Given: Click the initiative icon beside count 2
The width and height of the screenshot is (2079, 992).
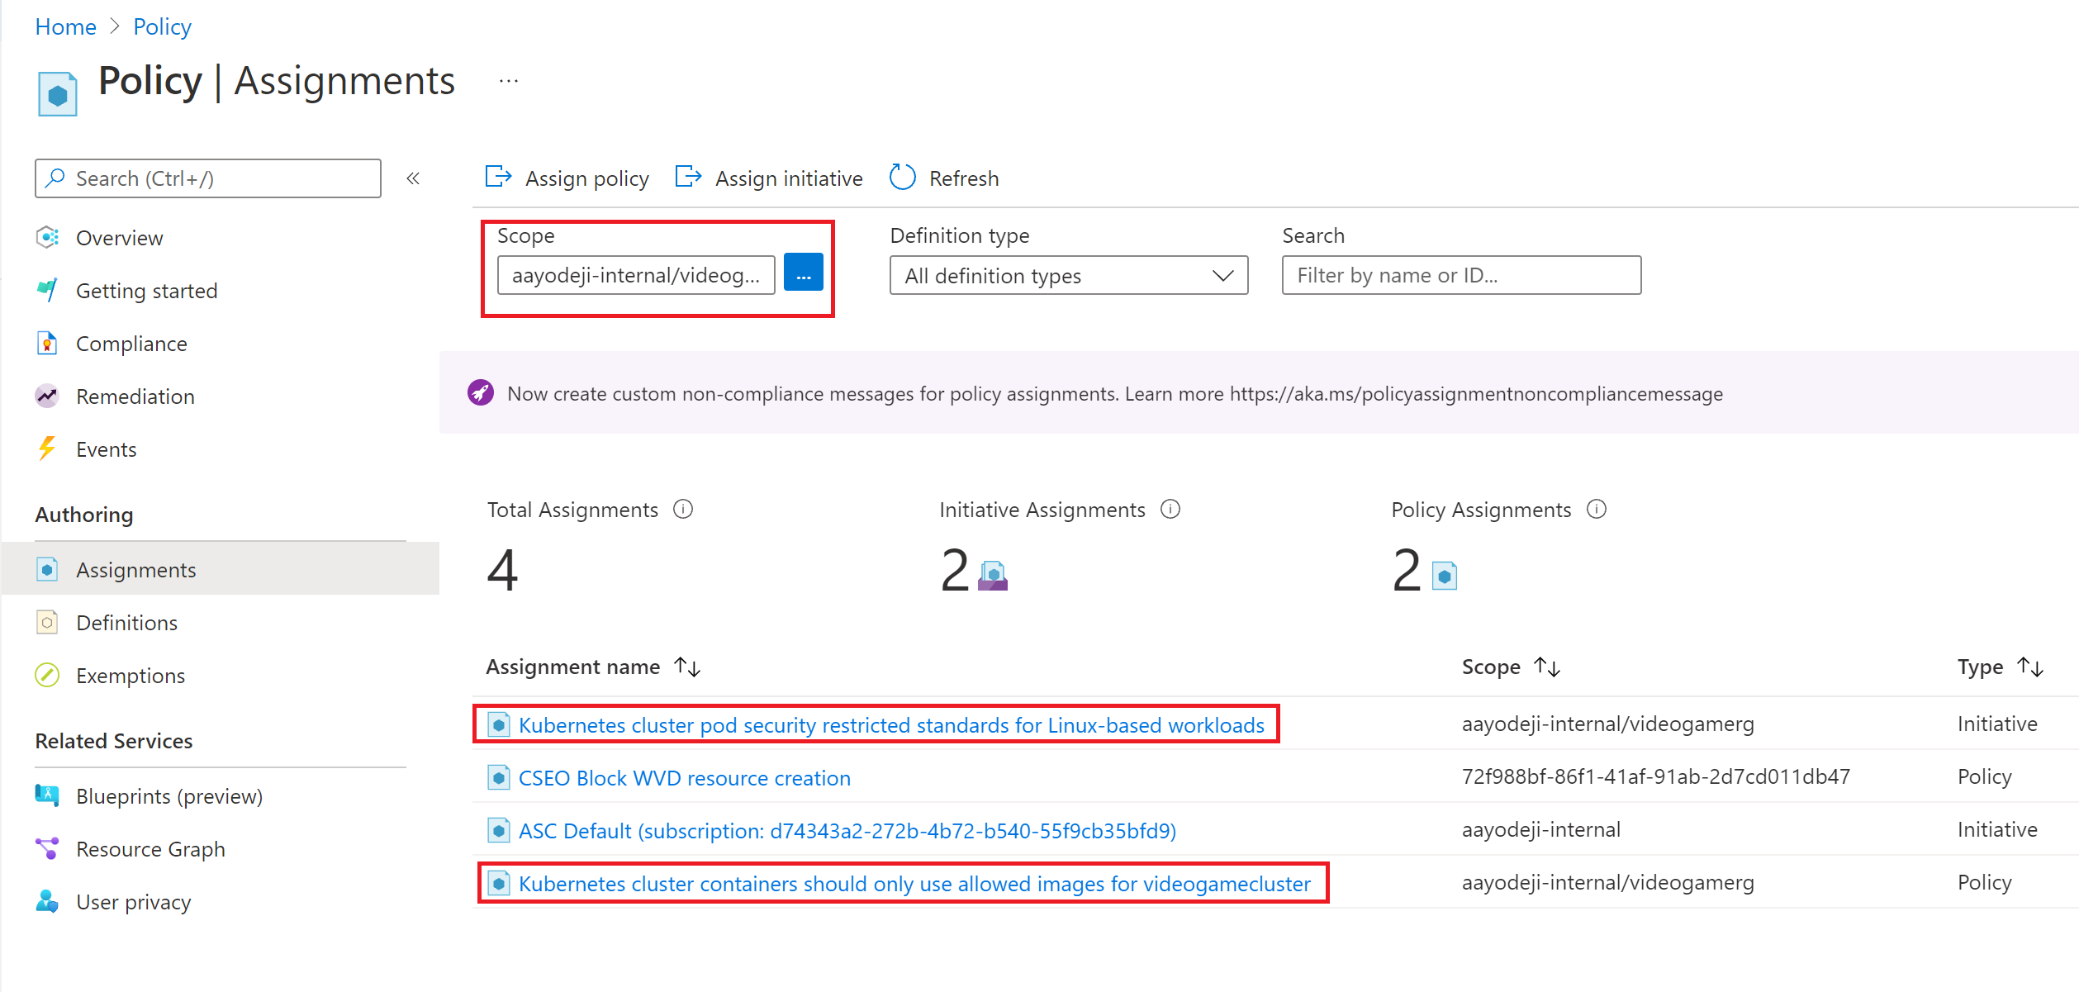Looking at the screenshot, I should [x=993, y=575].
